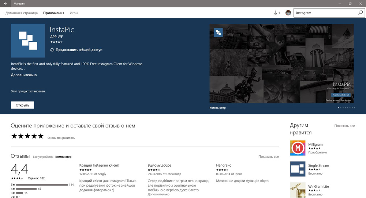The height and width of the screenshot is (198, 366).
Task: Select the first screenshot pagination dot
Action: point(339,108)
